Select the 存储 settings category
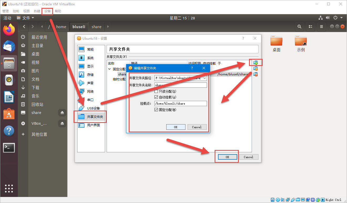The width and height of the screenshot is (347, 203). pyautogui.click(x=91, y=75)
